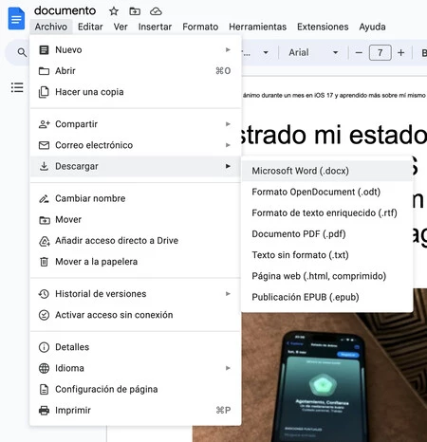
Task: Open the Extensiones menu
Action: pos(323,27)
